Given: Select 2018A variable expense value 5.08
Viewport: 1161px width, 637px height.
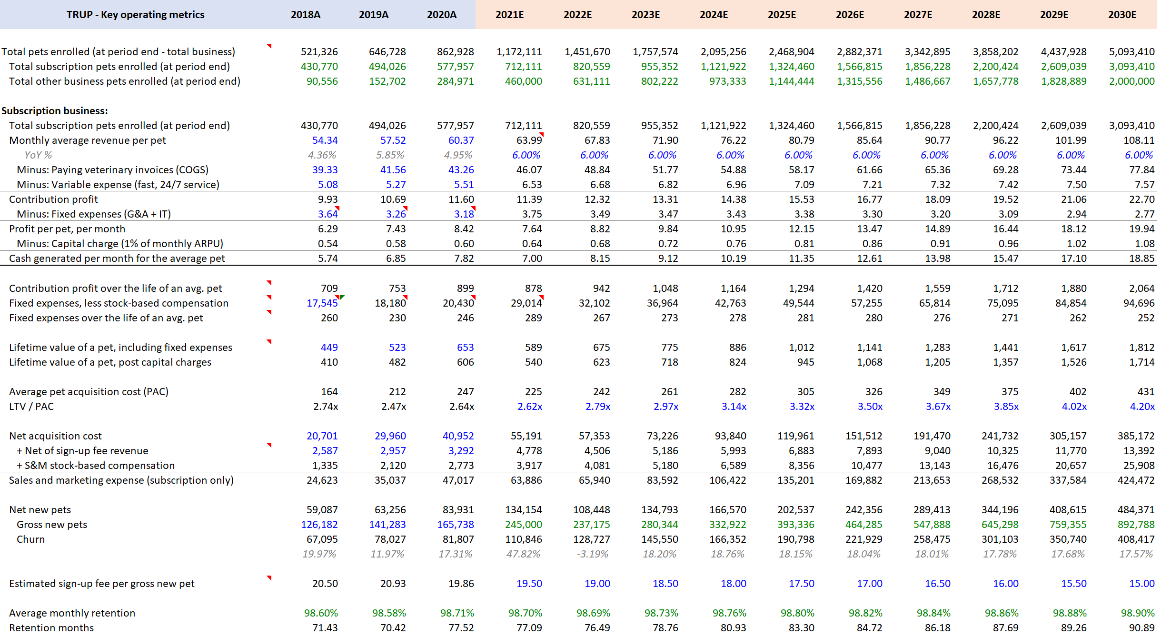Looking at the screenshot, I should (327, 184).
